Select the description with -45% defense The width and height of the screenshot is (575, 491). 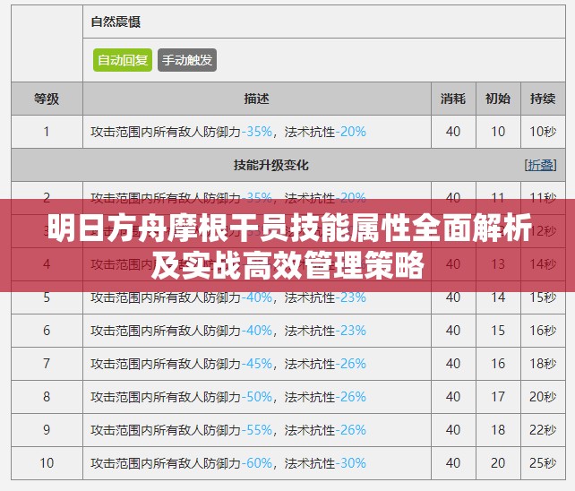228,364
